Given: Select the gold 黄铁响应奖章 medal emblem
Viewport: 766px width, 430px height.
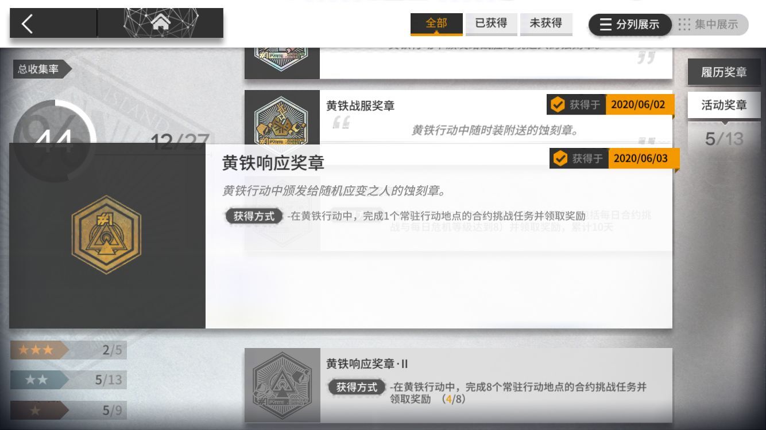Looking at the screenshot, I should [106, 234].
